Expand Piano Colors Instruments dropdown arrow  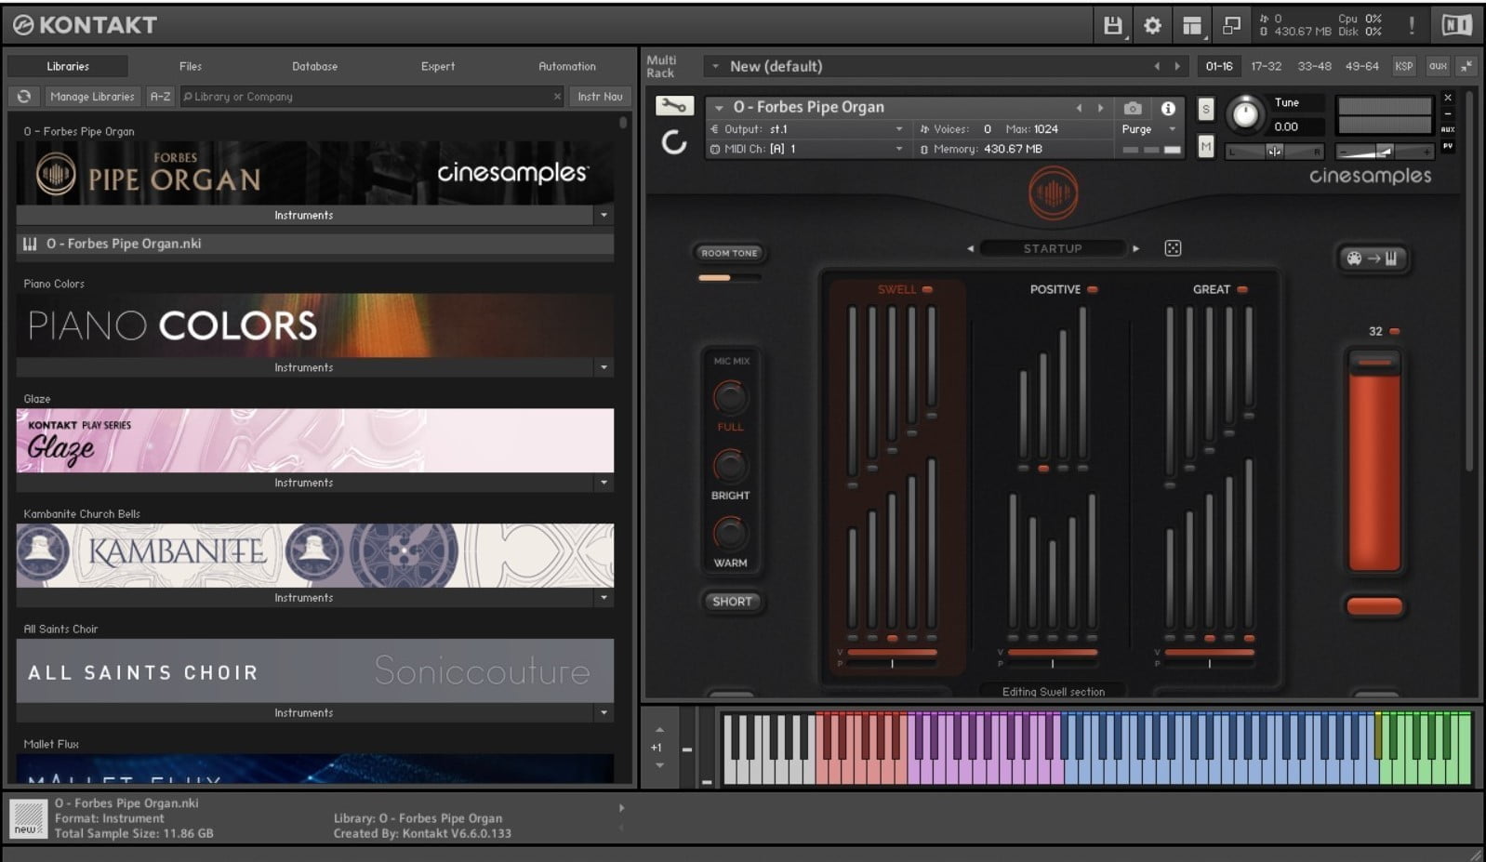(604, 367)
